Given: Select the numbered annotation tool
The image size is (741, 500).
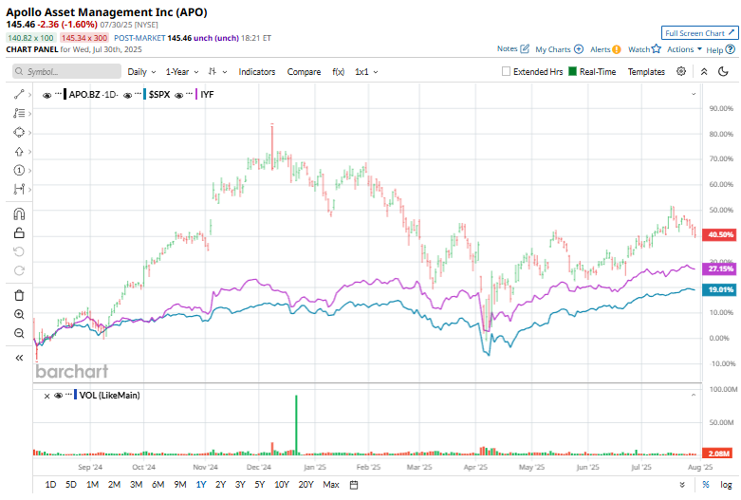Looking at the screenshot, I should pos(19,170).
